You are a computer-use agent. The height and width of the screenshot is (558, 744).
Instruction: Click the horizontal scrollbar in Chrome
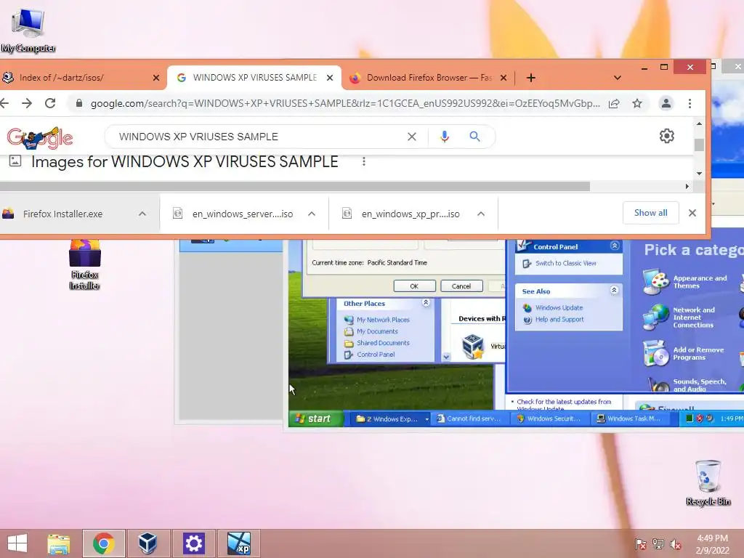294,187
